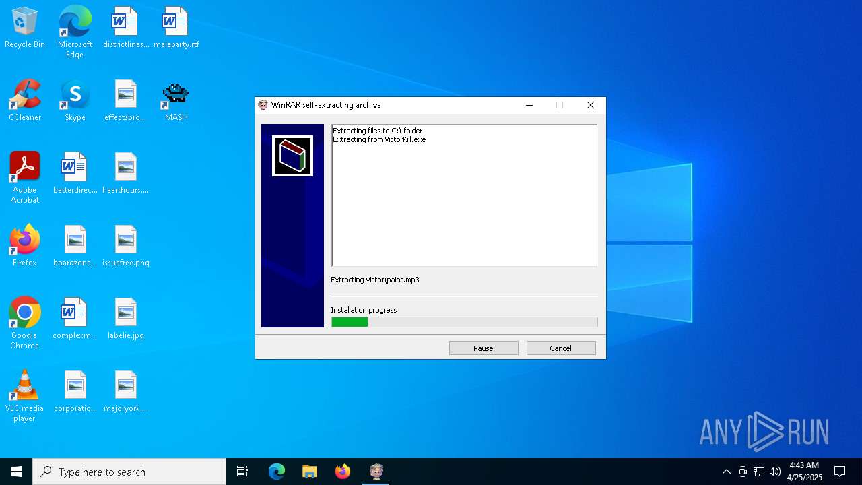Image resolution: width=862 pixels, height=485 pixels.
Task: Cancel the WinRAR extraction
Action: (x=561, y=348)
